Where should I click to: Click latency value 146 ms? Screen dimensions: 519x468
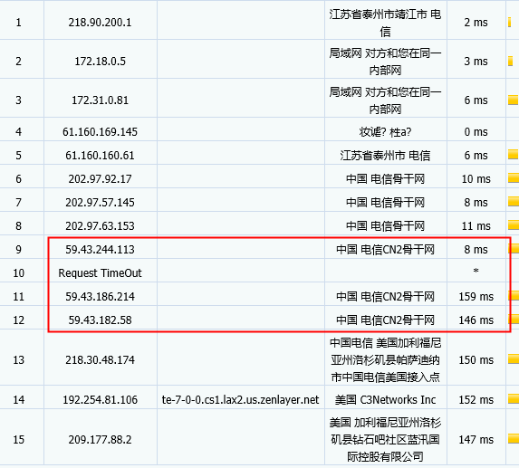coord(476,320)
